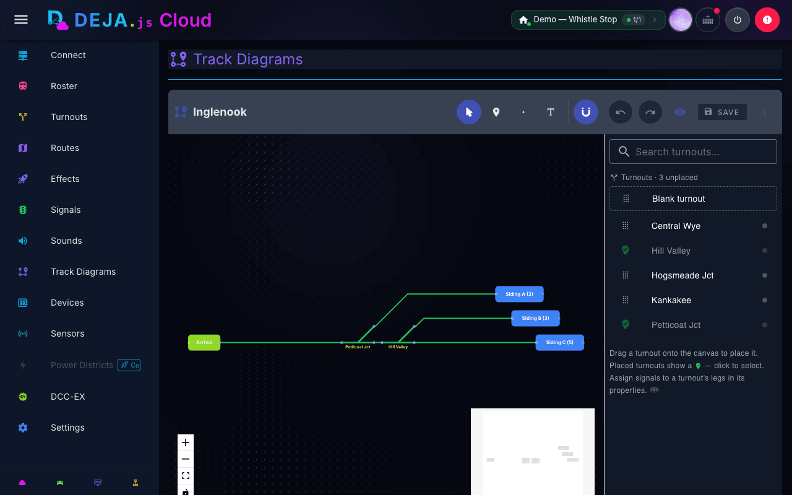Fit diagram to view

186,476
